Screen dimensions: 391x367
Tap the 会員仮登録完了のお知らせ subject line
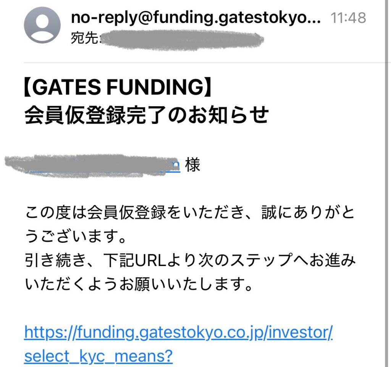click(x=147, y=115)
